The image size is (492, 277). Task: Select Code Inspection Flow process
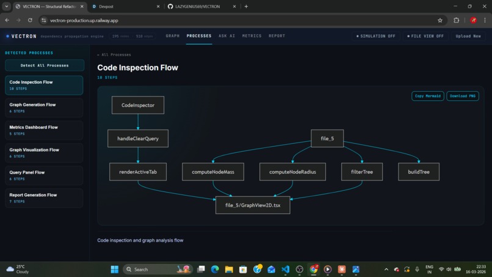pos(44,85)
